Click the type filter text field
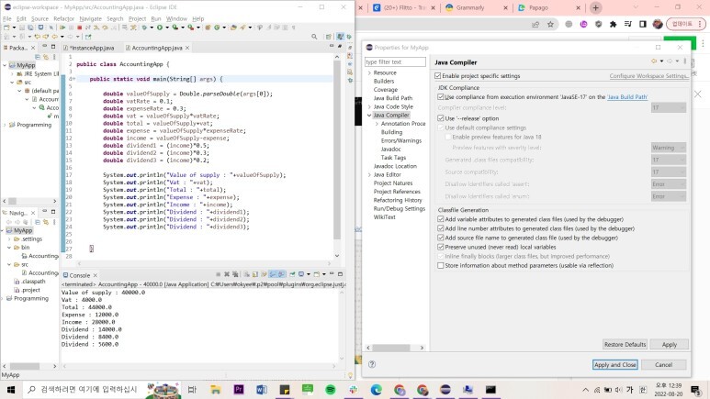 (395, 61)
